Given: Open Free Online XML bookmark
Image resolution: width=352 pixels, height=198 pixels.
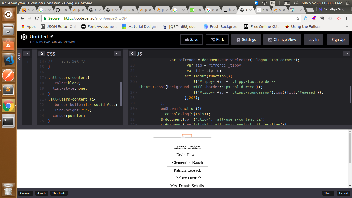Looking at the screenshot, I should point(262,27).
